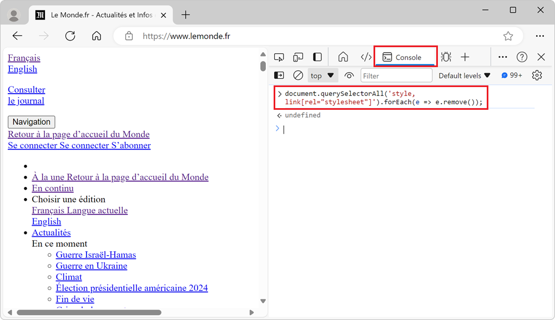Open the Elements tool
The height and width of the screenshot is (320, 555).
[366, 57]
